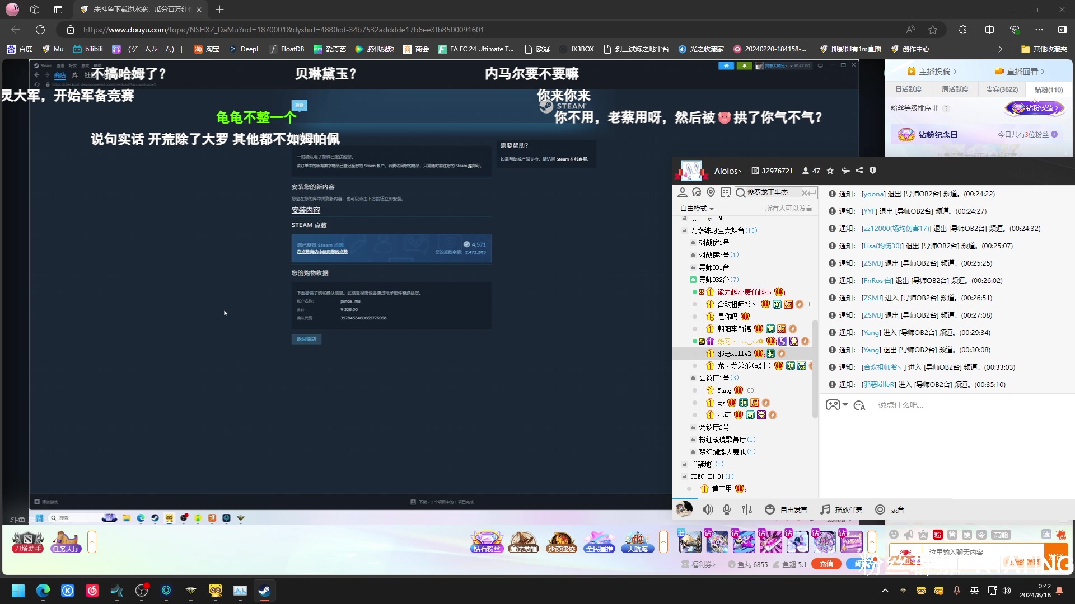
Task: Open the audio mixer sliders icon
Action: [747, 509]
